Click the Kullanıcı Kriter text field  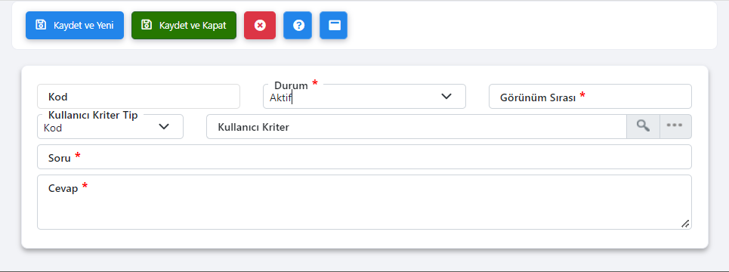416,127
